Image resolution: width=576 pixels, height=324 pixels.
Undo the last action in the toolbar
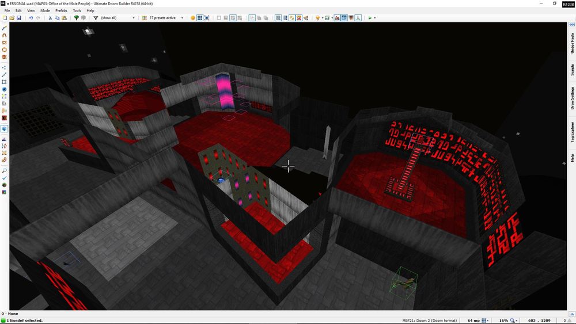31,18
